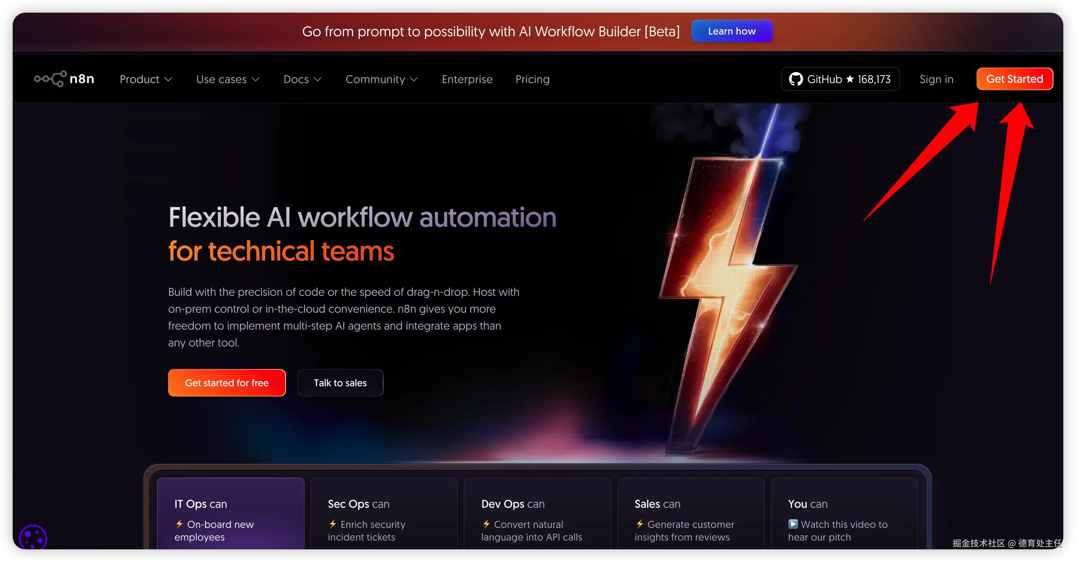Click the n8n logo icon
1076x562 pixels.
(50, 79)
